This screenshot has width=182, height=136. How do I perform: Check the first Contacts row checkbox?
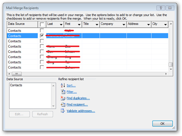click(42, 31)
